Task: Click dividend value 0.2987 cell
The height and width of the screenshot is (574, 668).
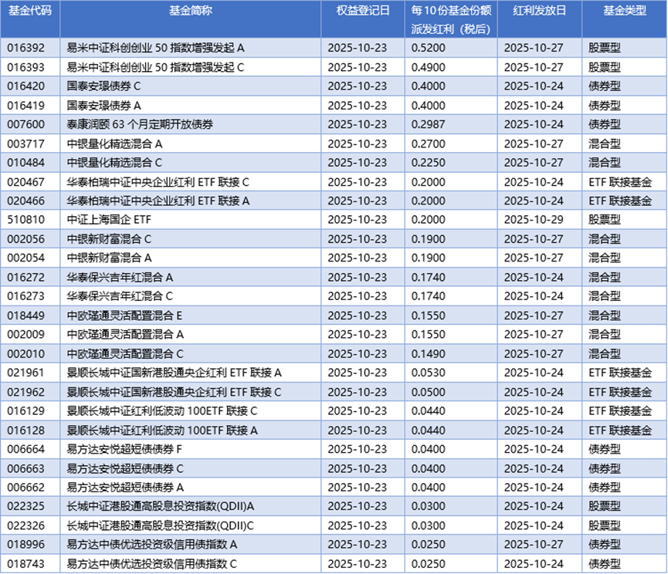Action: coord(428,124)
